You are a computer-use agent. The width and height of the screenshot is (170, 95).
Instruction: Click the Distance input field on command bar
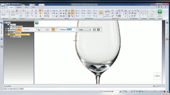coord(71,30)
